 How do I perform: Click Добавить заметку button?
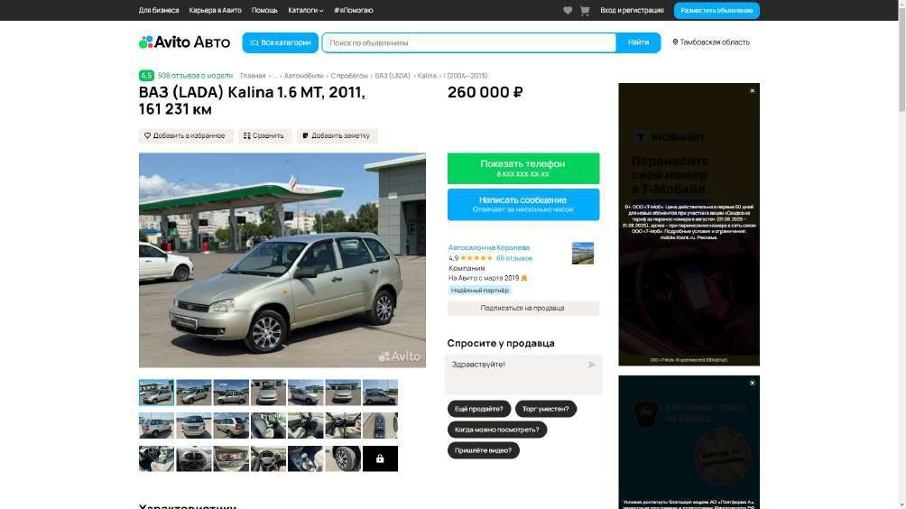pos(337,135)
